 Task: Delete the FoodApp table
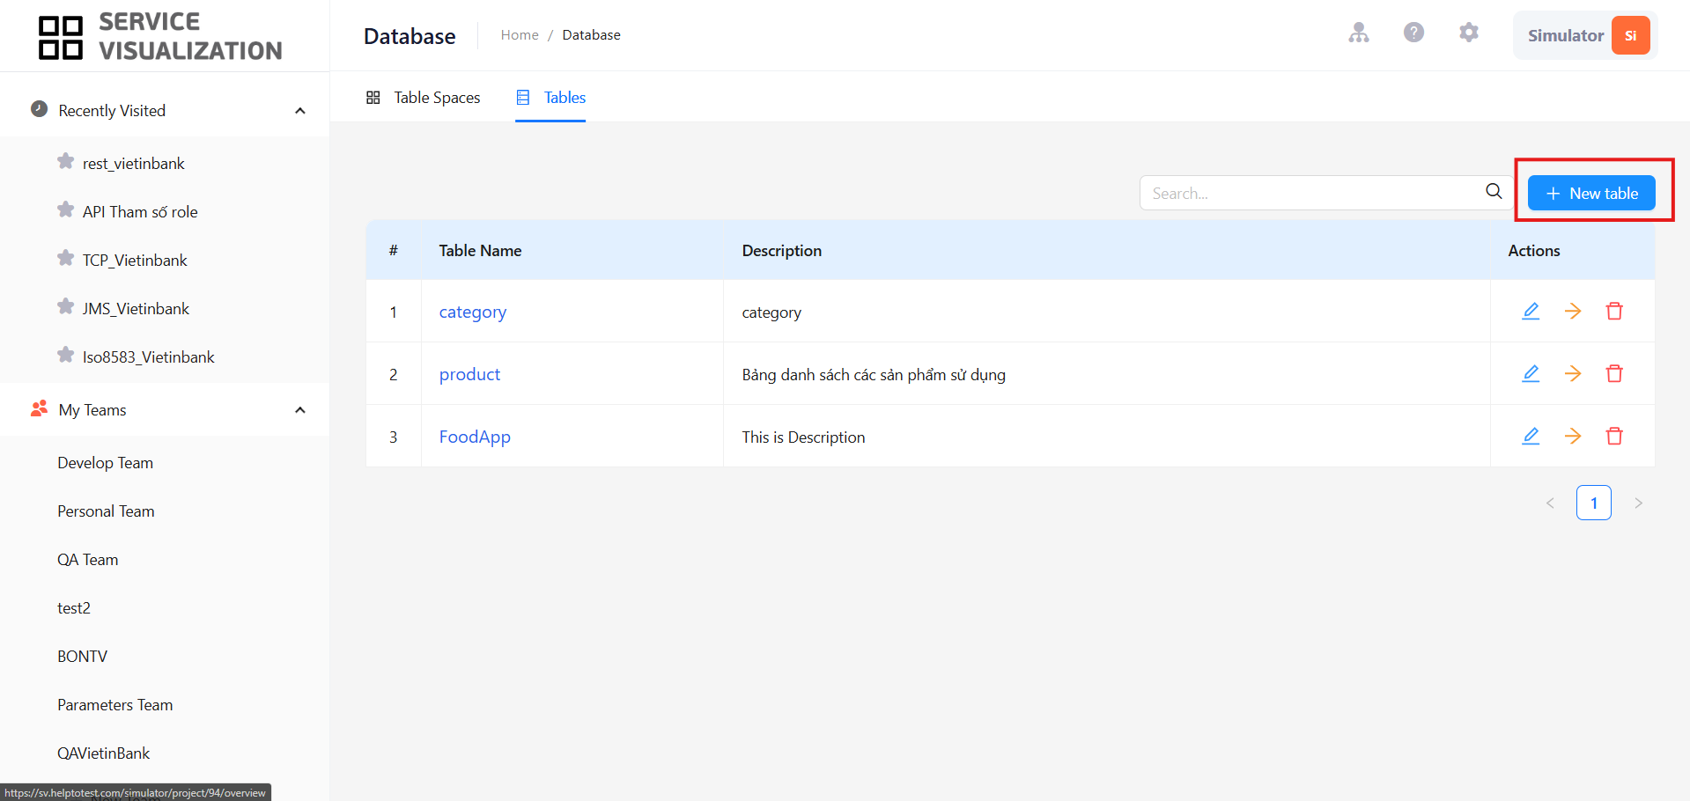[1614, 436]
